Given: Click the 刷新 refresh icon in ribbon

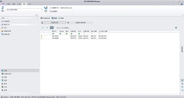Looking at the screenshot, I should [x=3, y=9].
